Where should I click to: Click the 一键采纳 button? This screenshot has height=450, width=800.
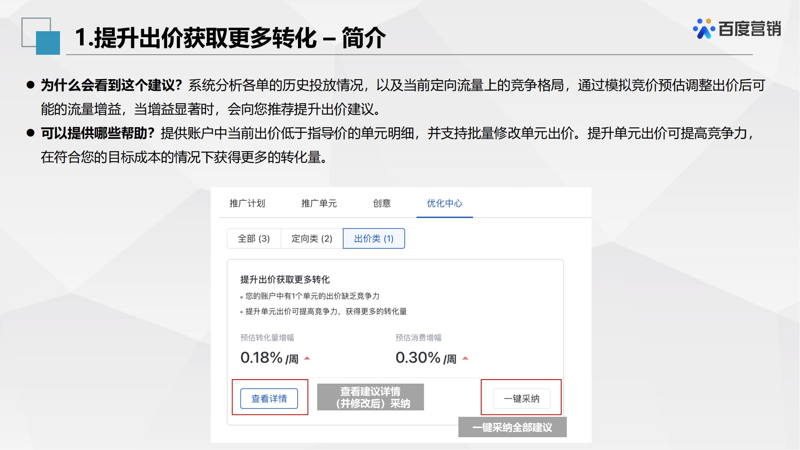tap(522, 398)
